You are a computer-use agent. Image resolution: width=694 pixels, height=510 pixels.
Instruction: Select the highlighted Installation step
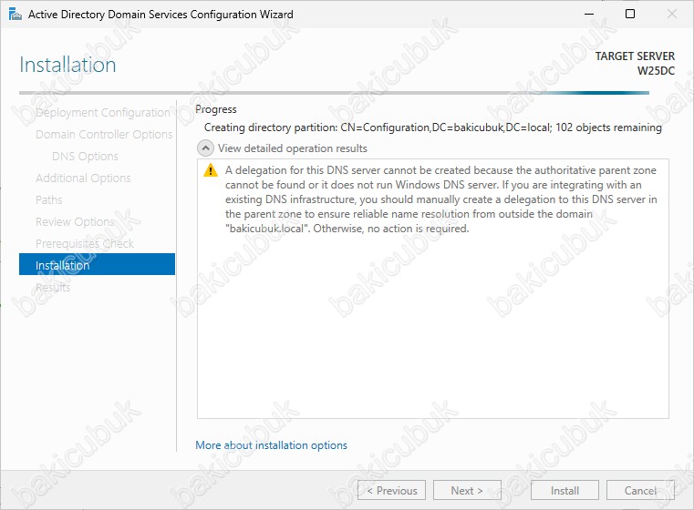[x=97, y=264]
